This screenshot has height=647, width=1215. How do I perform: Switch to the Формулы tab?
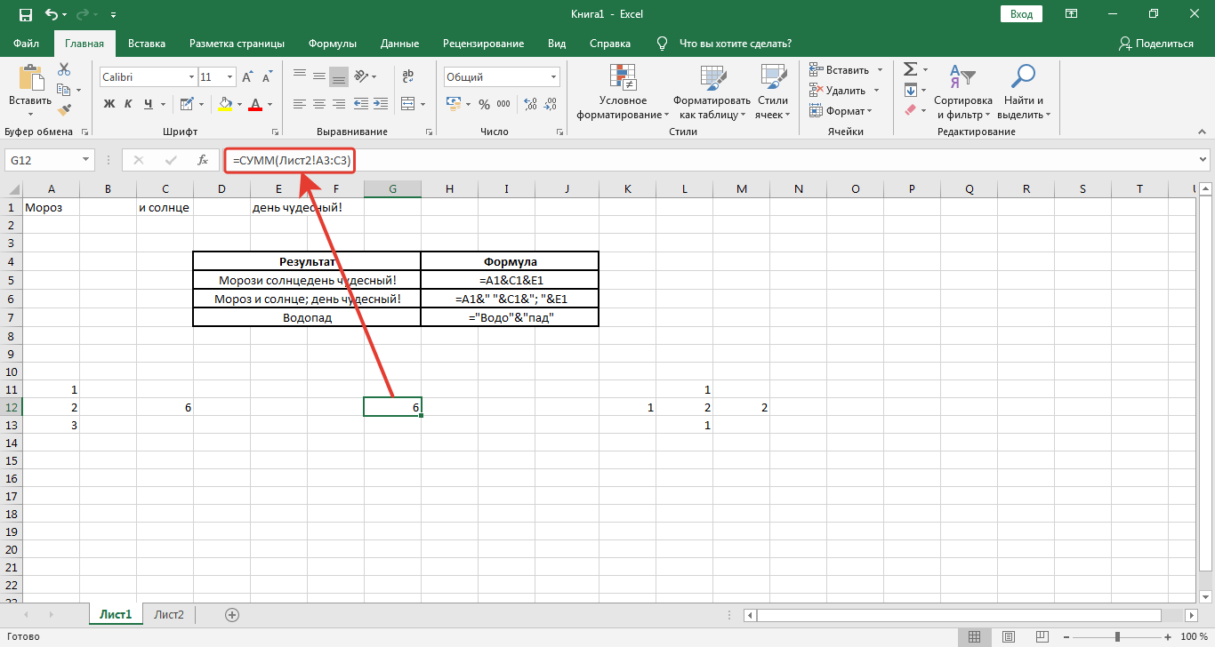point(333,43)
